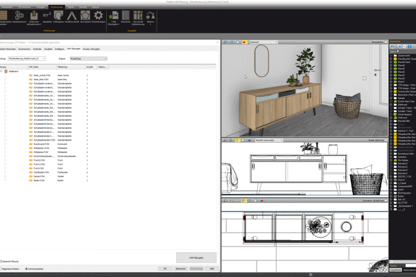Click yellow color swatch in 3D view toolbar
This screenshot has height=277, width=416.
245,42
